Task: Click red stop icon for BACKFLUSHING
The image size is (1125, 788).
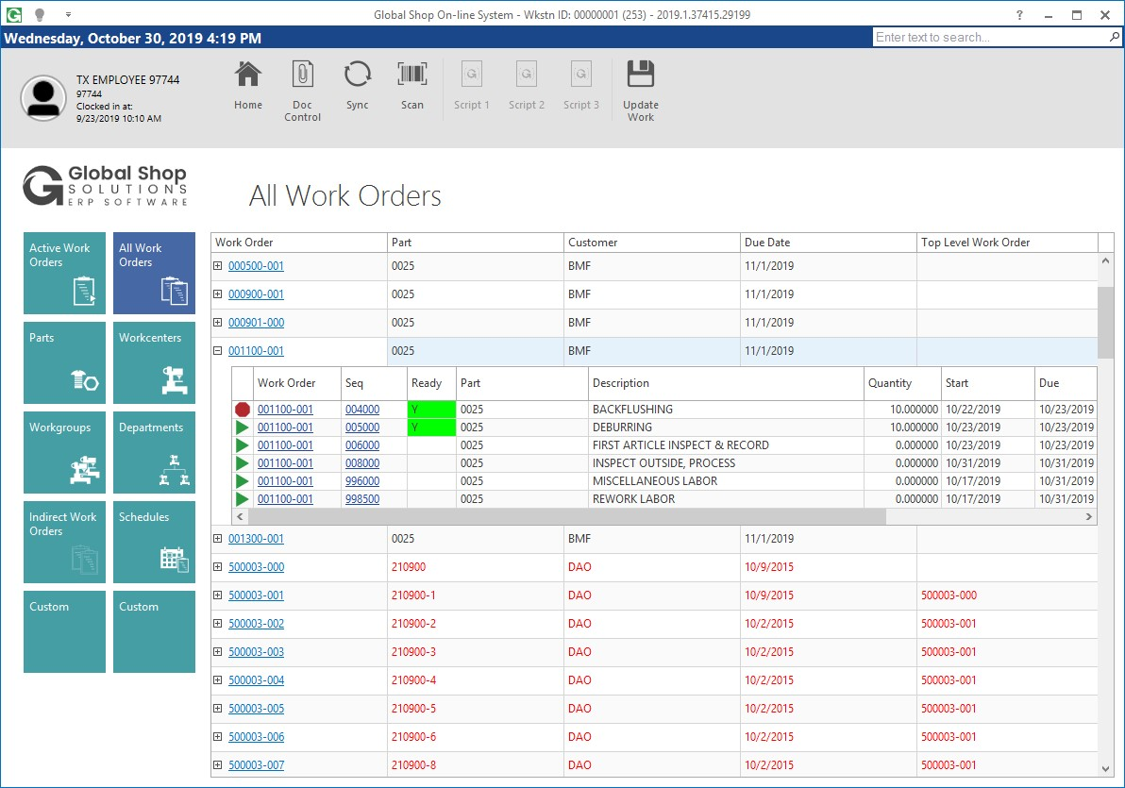Action: 243,410
